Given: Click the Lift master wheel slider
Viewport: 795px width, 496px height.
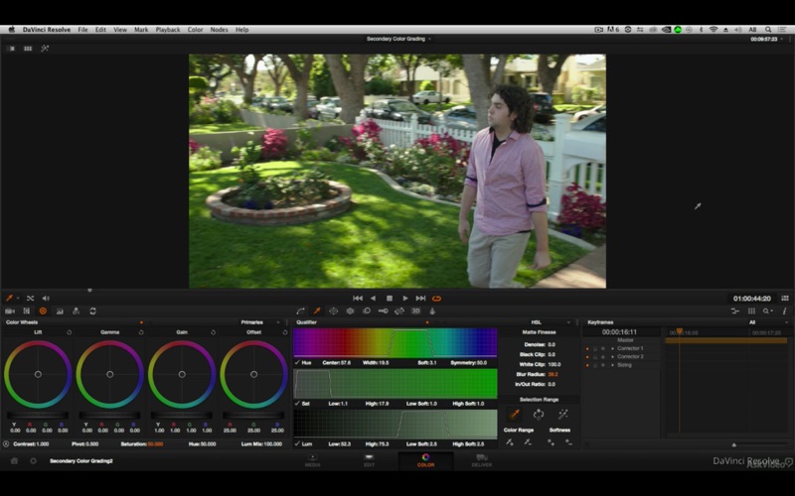Looking at the screenshot, I should pyautogui.click(x=38, y=415).
